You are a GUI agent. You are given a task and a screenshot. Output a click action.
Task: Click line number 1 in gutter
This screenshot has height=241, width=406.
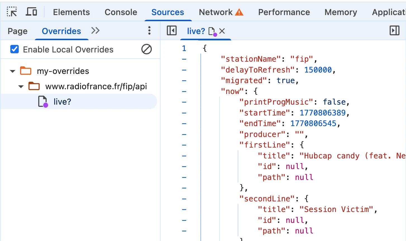[184, 49]
